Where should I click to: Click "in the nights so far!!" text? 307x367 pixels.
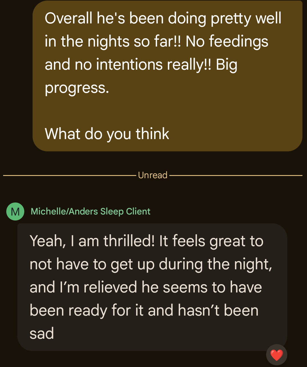(x=113, y=41)
